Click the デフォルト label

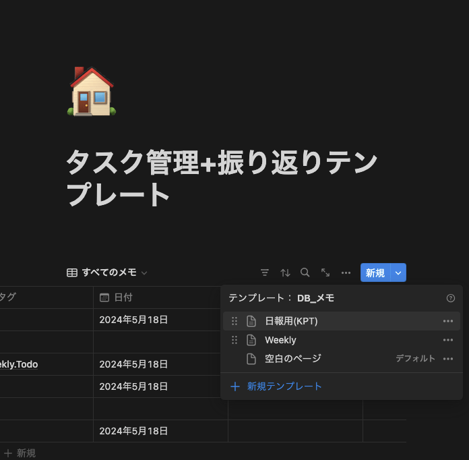[415, 358]
